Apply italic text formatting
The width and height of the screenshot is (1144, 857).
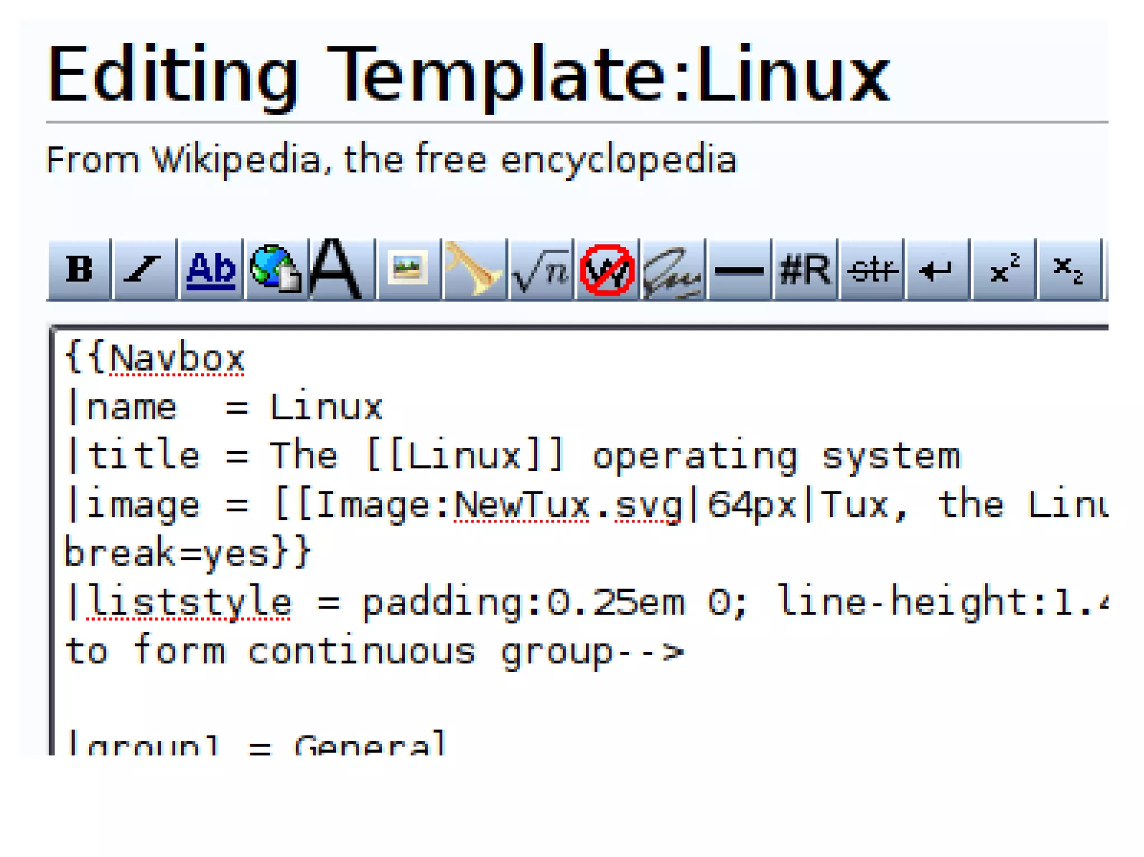(x=145, y=270)
